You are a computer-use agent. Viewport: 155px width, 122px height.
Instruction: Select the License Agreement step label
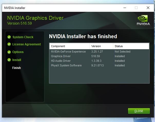coord(26,44)
